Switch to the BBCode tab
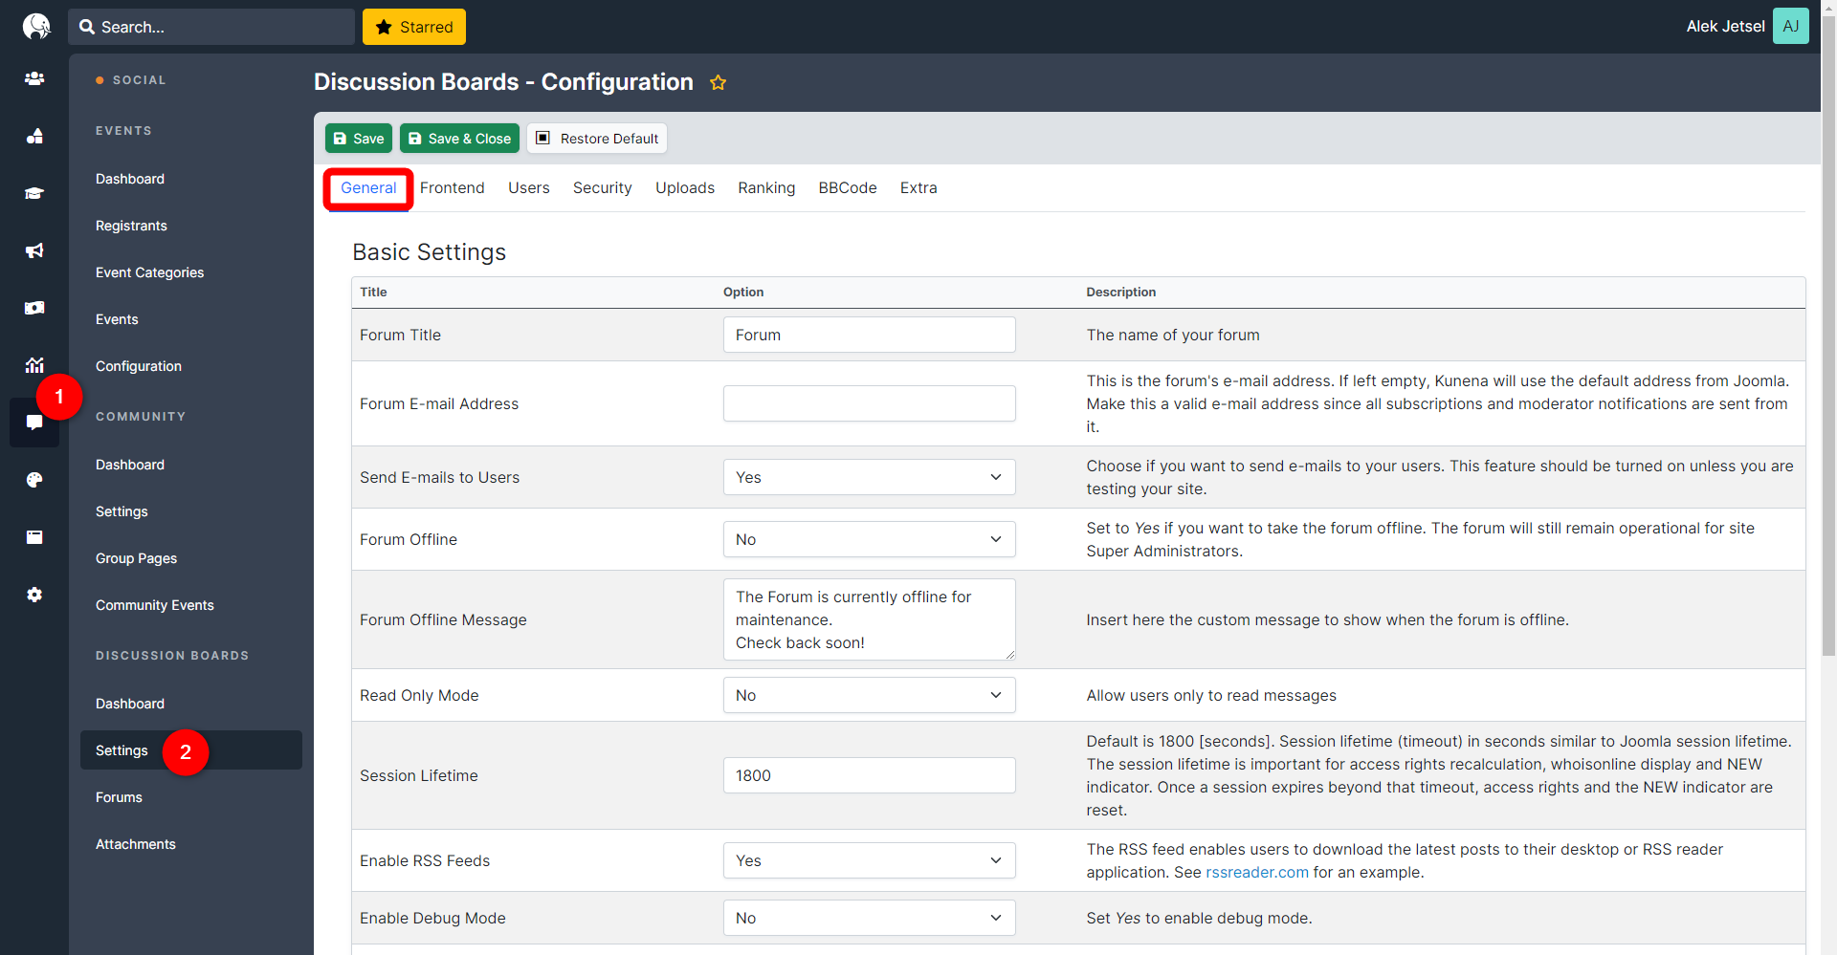This screenshot has width=1837, height=955. pos(847,187)
